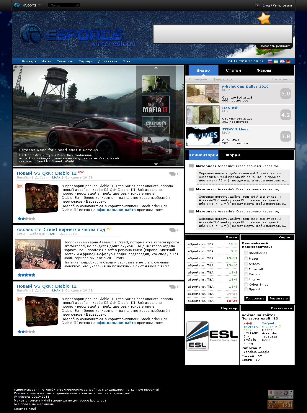Viewport: 307px width, 413px height.
Task: Select the Need for Speed slider thumbnail
Action: click(x=156, y=145)
